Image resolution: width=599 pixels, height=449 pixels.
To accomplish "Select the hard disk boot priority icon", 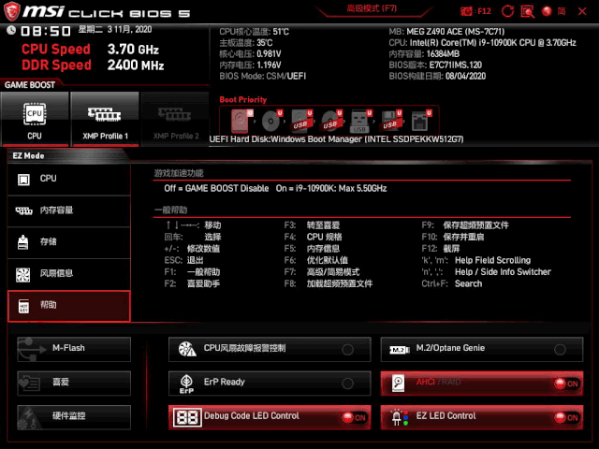I will (x=241, y=121).
